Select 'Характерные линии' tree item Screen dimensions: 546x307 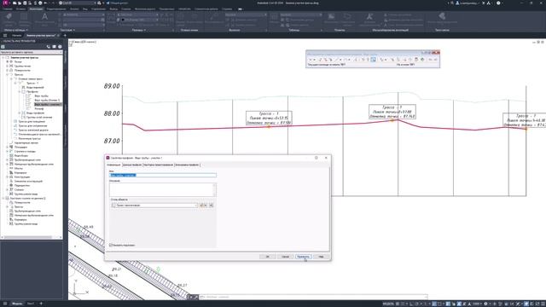tap(26, 142)
